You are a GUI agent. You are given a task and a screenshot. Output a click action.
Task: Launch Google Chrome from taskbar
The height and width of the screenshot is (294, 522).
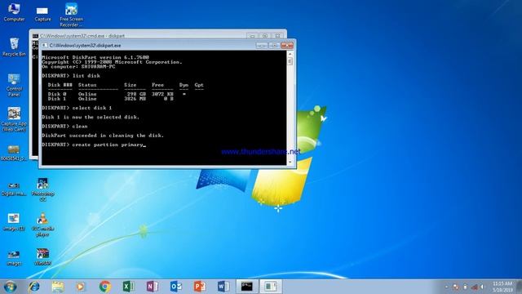tap(105, 287)
